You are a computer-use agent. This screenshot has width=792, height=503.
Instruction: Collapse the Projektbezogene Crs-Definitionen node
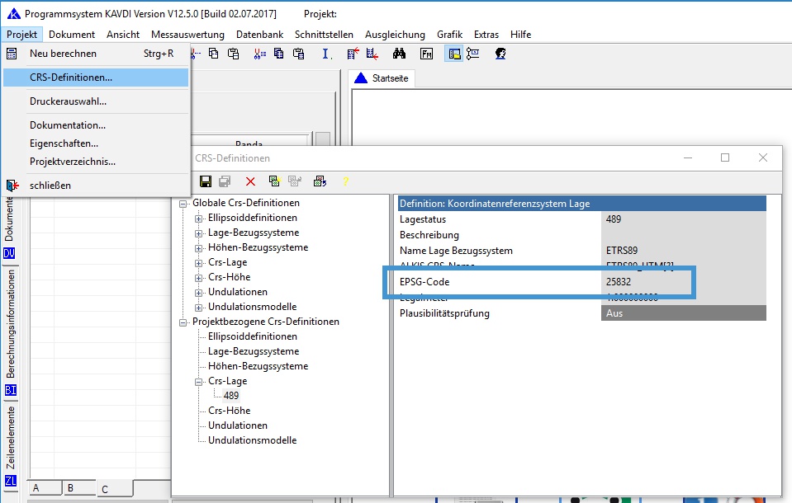[183, 322]
